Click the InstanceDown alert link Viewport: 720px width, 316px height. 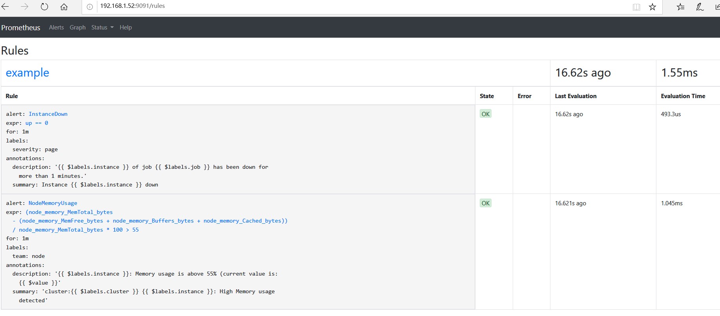pyautogui.click(x=48, y=114)
